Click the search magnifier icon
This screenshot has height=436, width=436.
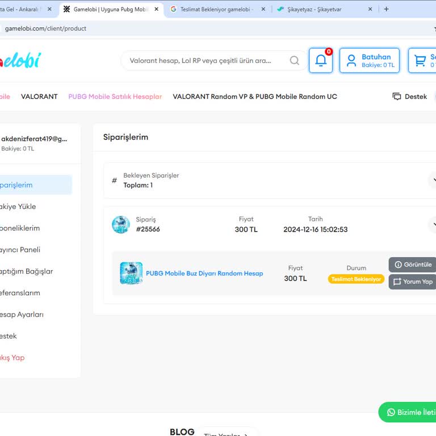coord(295,60)
